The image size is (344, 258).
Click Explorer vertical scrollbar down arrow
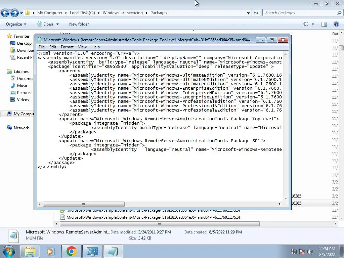pyautogui.click(x=341, y=218)
